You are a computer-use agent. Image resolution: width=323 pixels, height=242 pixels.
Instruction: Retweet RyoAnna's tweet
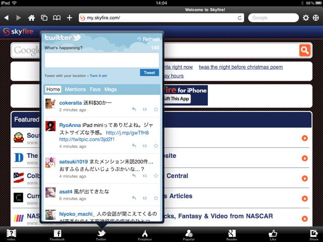coord(145,146)
